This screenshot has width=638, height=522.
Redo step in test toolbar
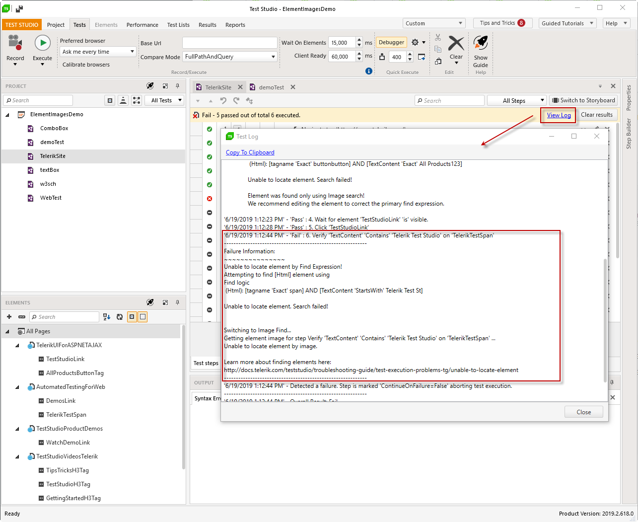pyautogui.click(x=236, y=100)
